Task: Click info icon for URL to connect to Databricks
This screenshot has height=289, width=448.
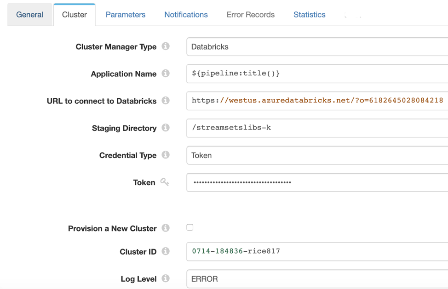Action: [166, 101]
